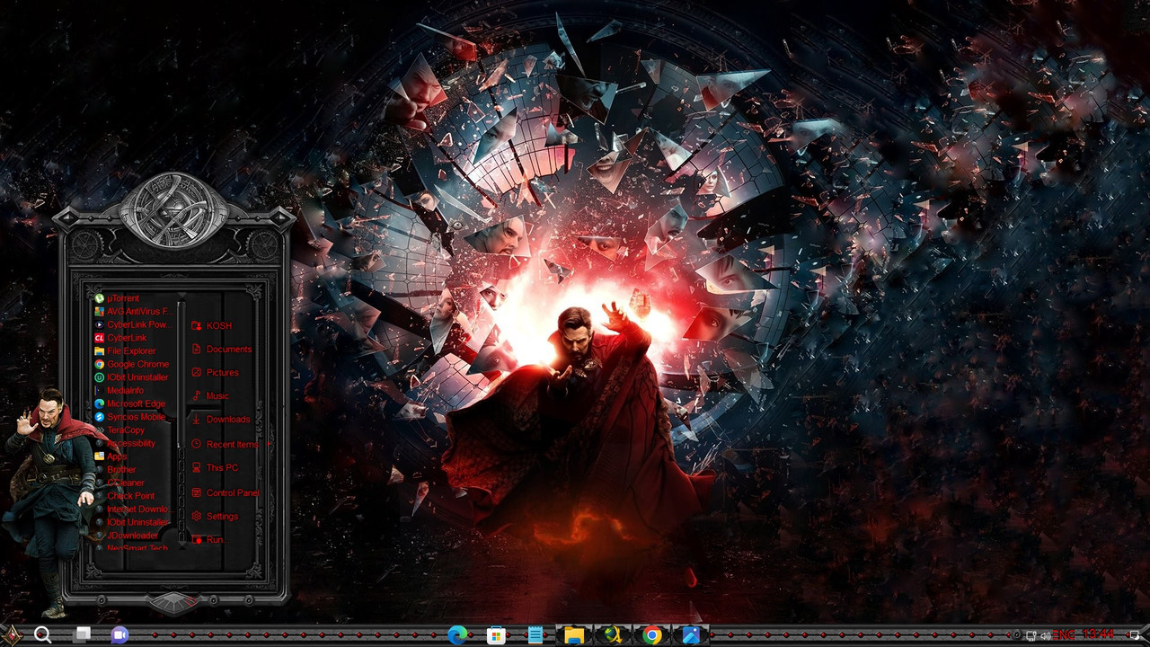The width and height of the screenshot is (1150, 647).
Task: Open the Photos app on the taskbar
Action: [x=691, y=635]
